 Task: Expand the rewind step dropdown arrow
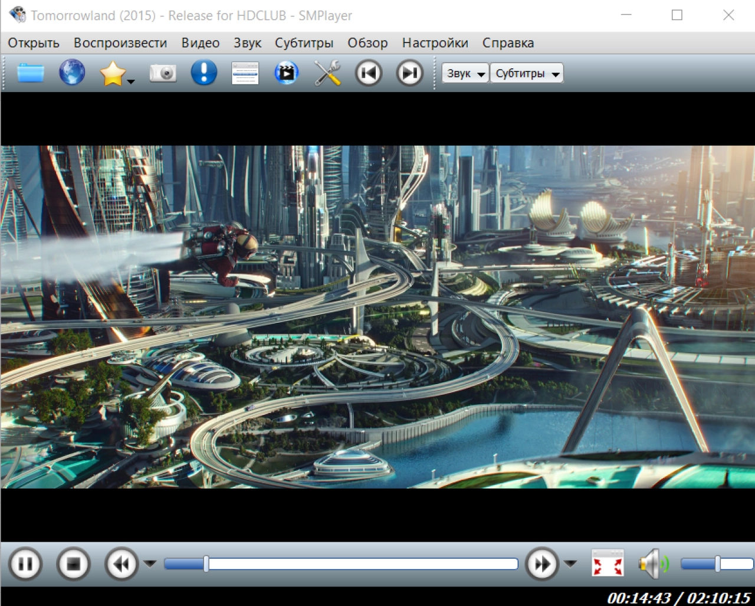click(150, 564)
